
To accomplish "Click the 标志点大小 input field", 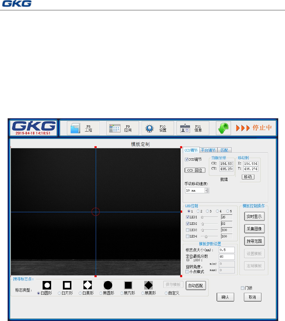I will pos(227,250).
